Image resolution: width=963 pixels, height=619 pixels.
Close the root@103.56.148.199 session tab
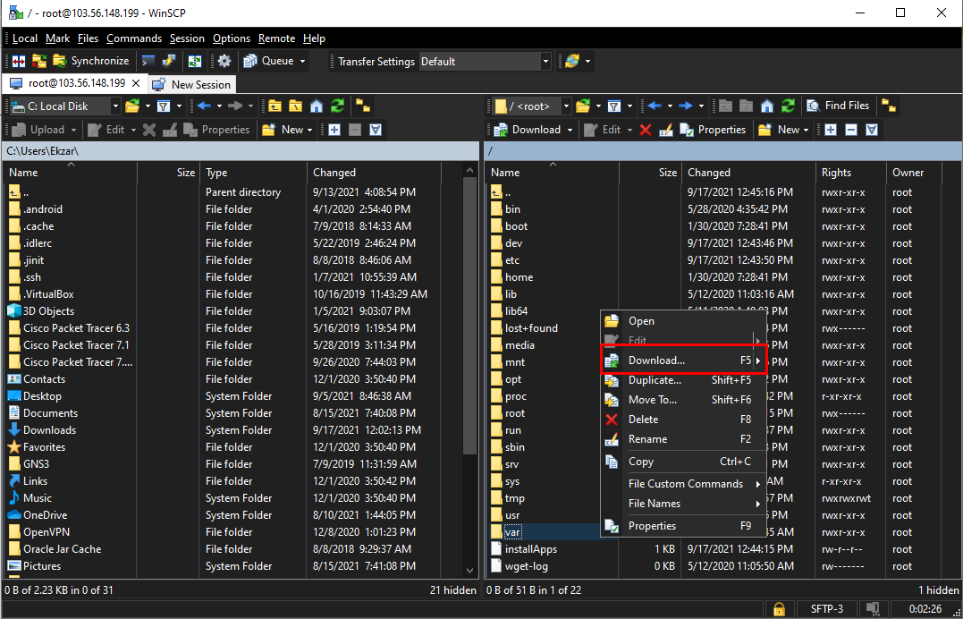pyautogui.click(x=136, y=83)
